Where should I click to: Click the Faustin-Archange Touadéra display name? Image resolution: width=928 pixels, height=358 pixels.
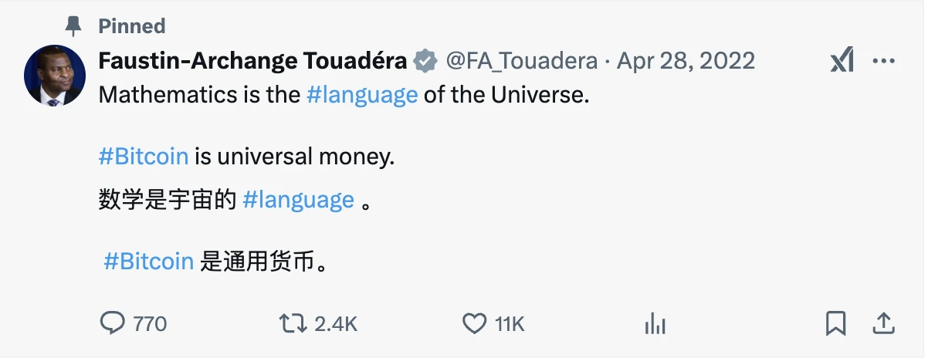click(x=252, y=60)
